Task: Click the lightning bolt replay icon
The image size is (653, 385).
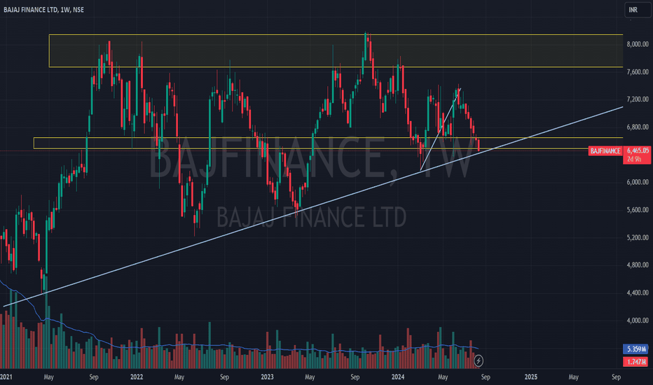Action: (479, 360)
